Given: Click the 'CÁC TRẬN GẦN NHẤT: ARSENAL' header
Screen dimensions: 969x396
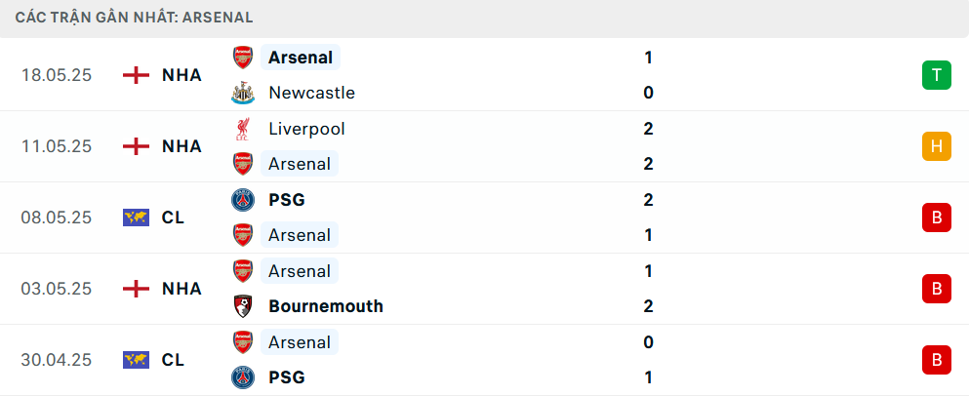Looking at the screenshot, I should 135,18.
